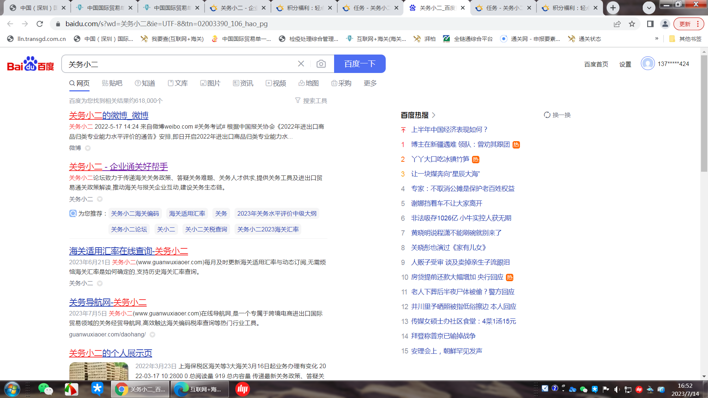
Task: Switch to the first 中国(深圳) browser tab
Action: [x=37, y=8]
